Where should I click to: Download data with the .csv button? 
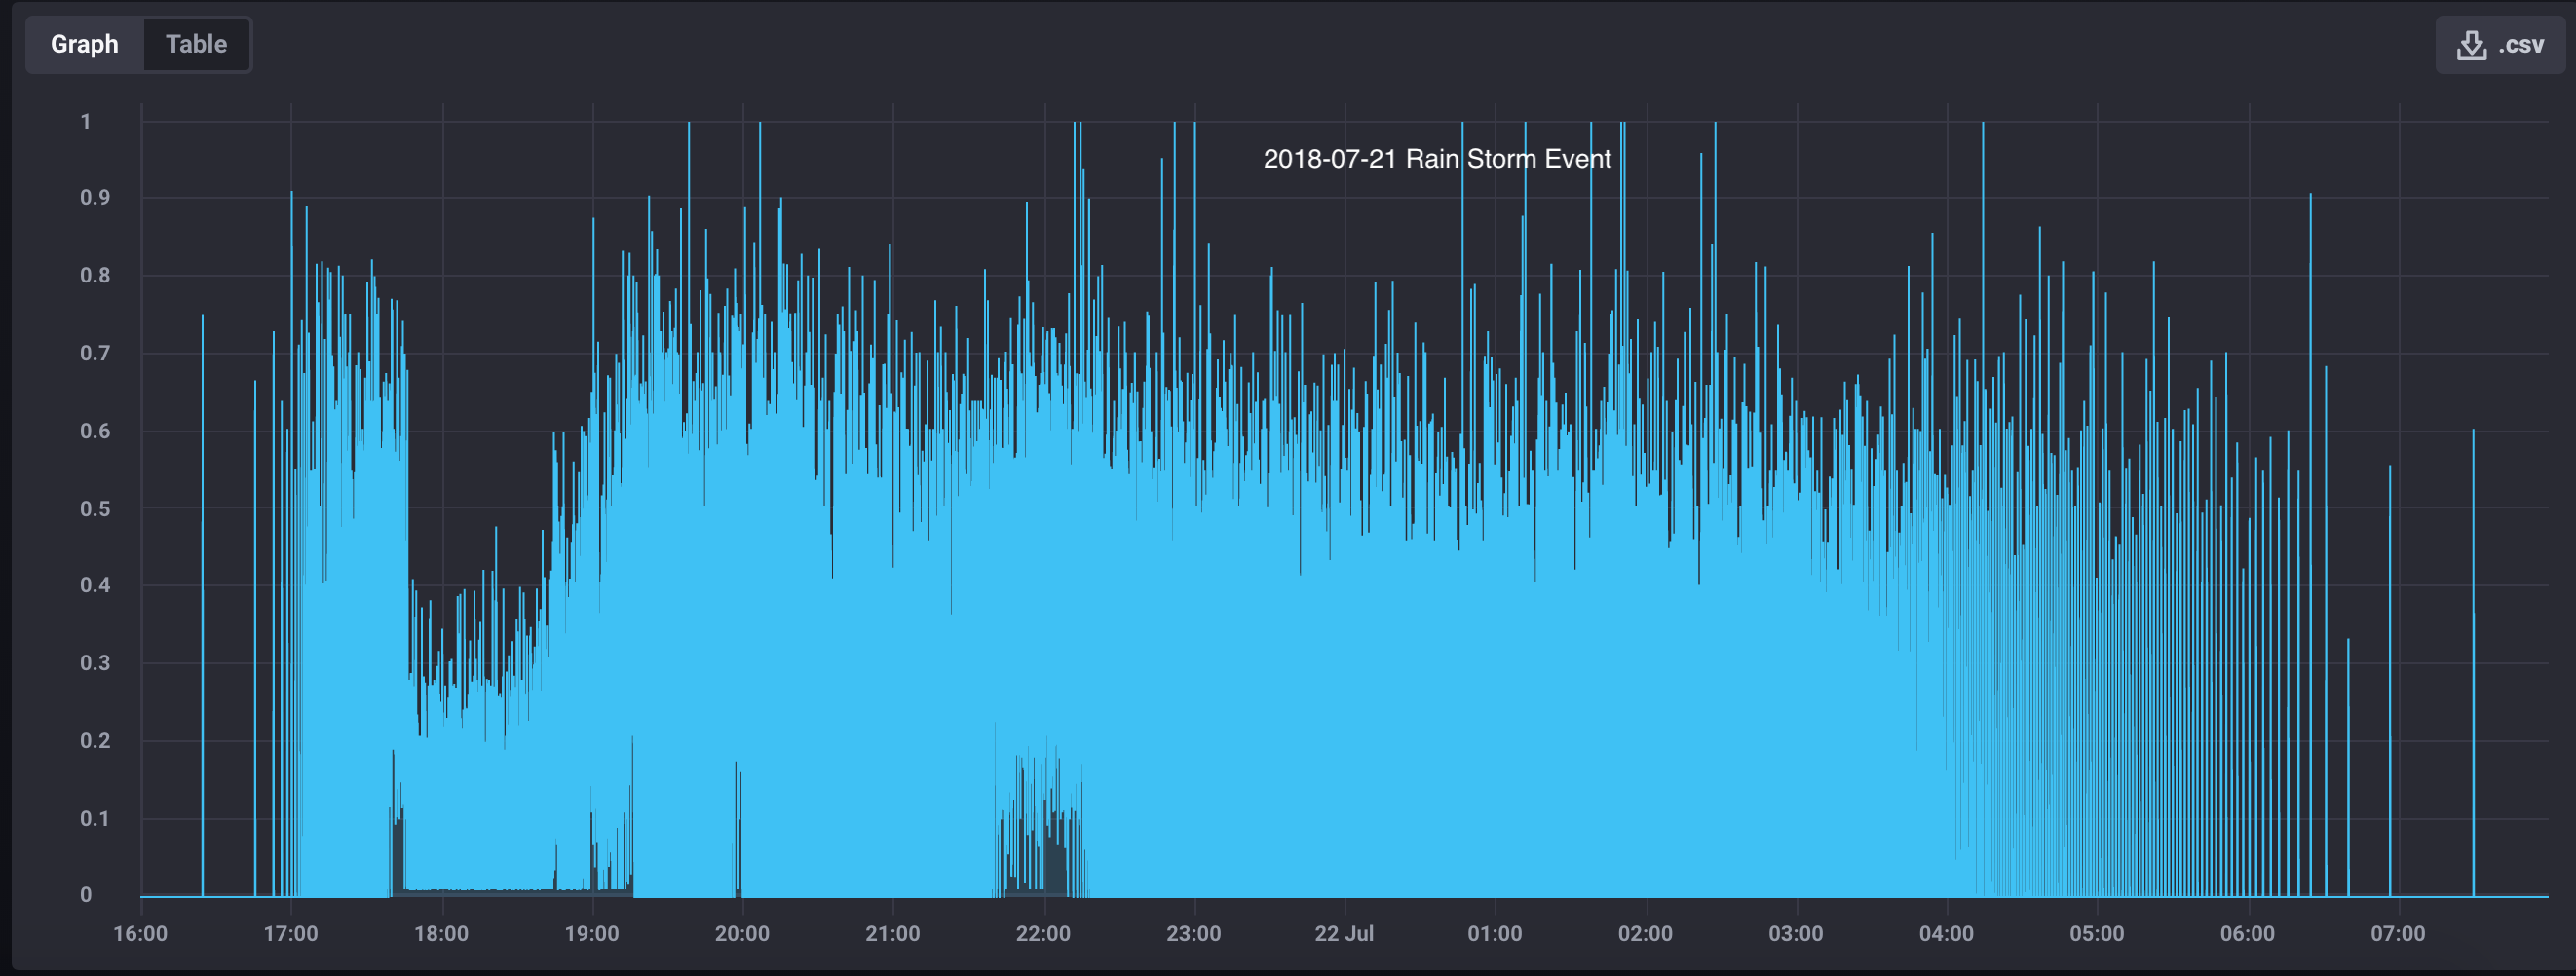2500,45
